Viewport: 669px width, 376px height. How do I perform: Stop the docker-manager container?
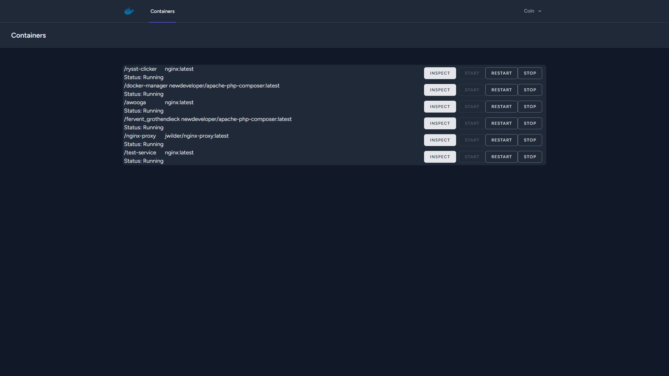click(530, 90)
